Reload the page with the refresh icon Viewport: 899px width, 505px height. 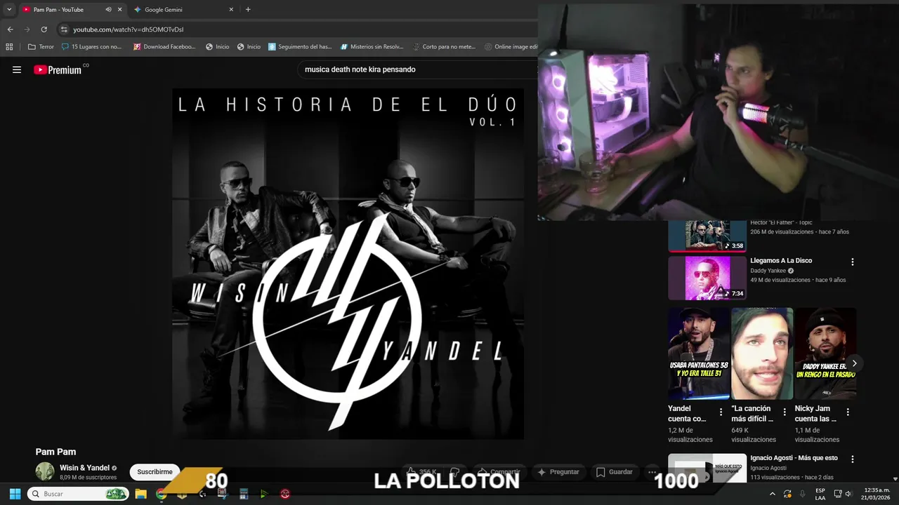tap(44, 29)
